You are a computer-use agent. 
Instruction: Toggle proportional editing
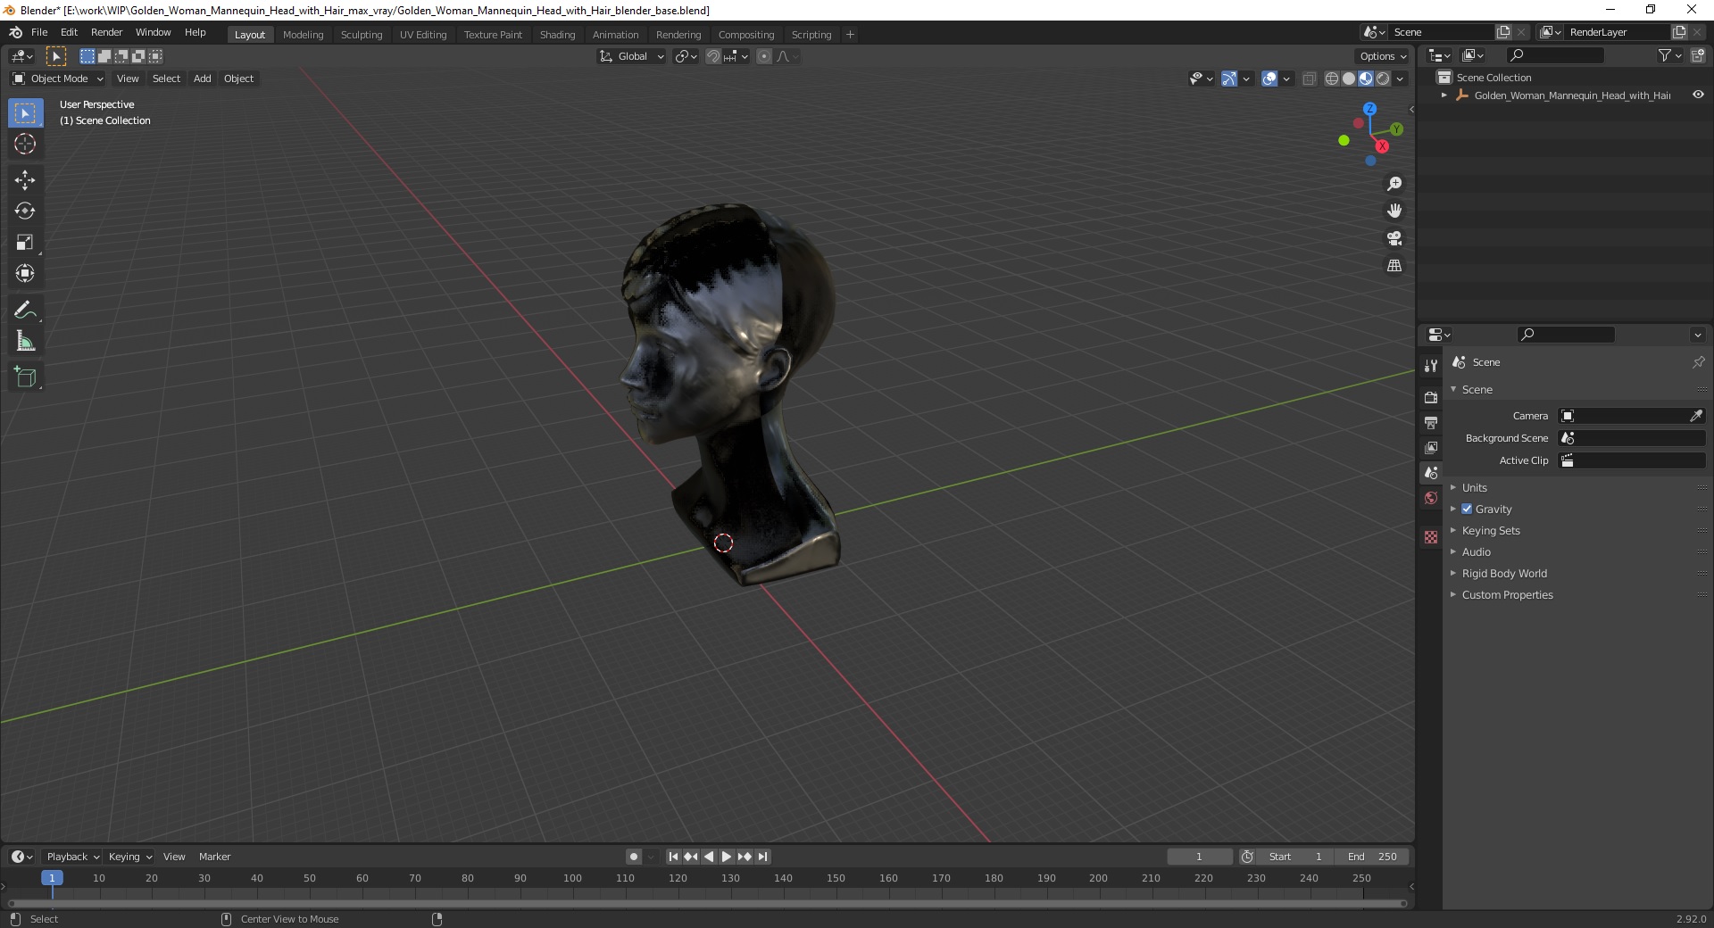pos(764,56)
